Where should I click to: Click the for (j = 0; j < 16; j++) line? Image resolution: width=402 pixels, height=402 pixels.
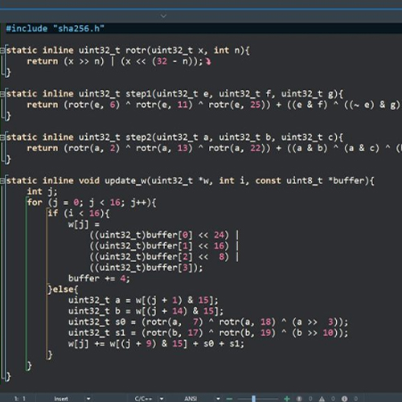(x=92, y=203)
